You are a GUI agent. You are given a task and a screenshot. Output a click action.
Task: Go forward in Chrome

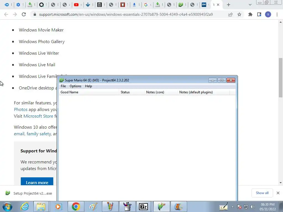click(x=15, y=14)
